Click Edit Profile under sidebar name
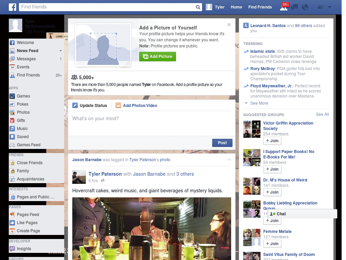This screenshot has width=346, height=260. (x=35, y=31)
